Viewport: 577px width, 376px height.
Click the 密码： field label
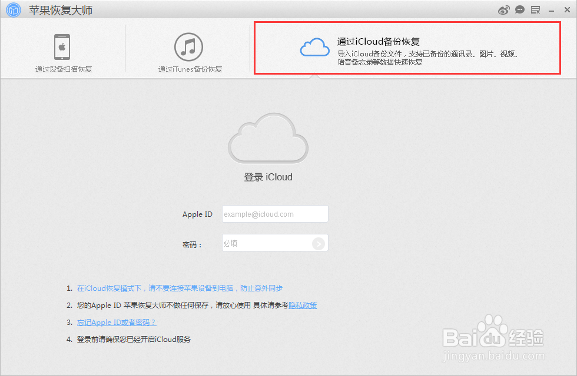(192, 244)
